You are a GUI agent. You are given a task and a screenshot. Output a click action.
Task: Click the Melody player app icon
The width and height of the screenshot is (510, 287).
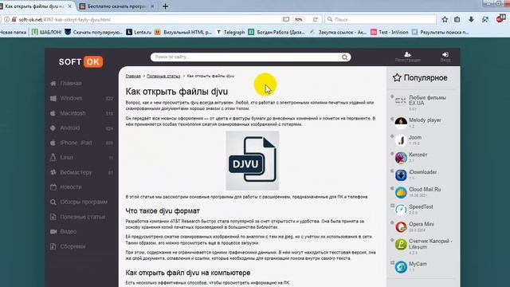[x=401, y=123]
